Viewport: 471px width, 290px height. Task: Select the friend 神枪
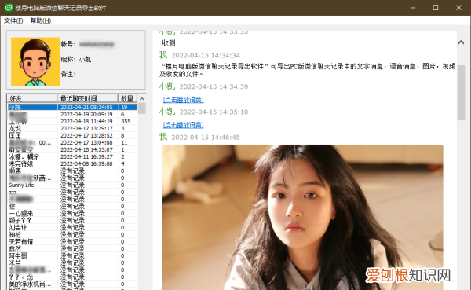(x=72, y=235)
